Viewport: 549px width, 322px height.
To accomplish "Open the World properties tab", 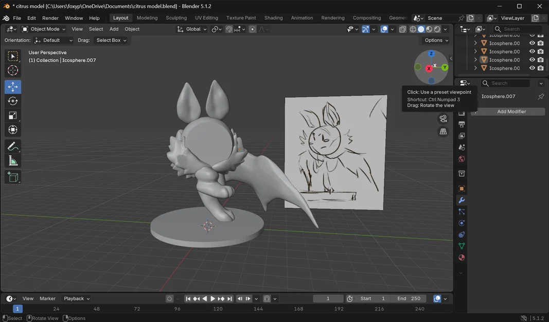I will pyautogui.click(x=462, y=159).
